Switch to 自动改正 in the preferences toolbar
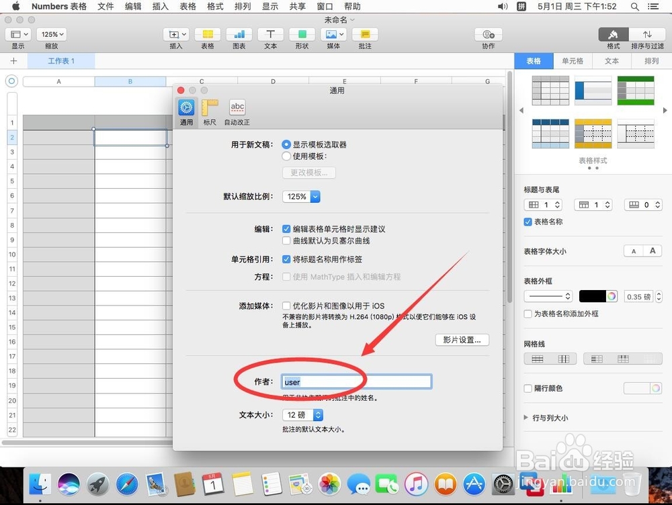 pyautogui.click(x=237, y=107)
